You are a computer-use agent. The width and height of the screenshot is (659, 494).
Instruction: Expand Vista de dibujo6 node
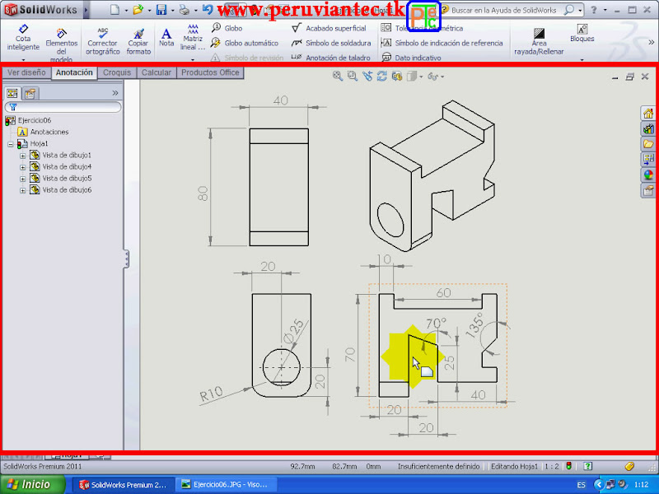click(x=23, y=191)
